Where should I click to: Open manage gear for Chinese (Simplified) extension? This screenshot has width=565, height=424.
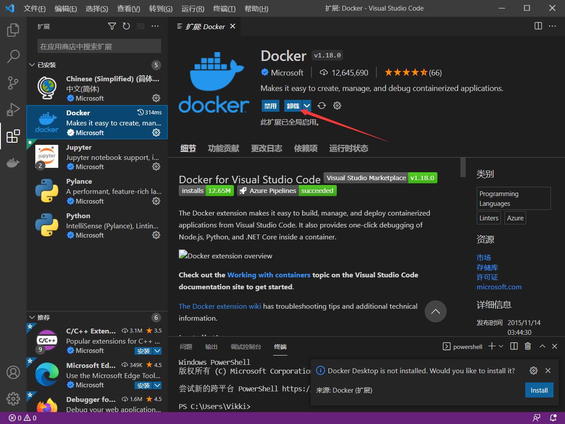coord(156,98)
